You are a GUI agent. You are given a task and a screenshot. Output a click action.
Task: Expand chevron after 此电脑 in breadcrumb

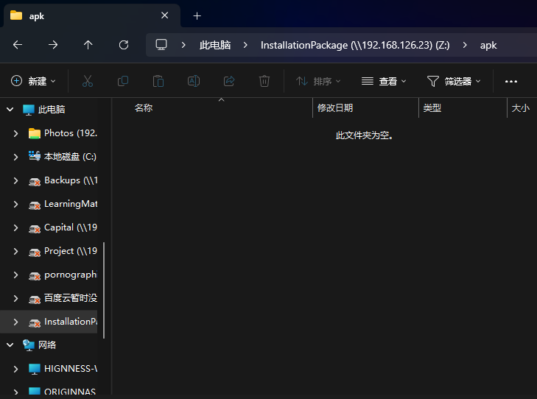(x=245, y=45)
